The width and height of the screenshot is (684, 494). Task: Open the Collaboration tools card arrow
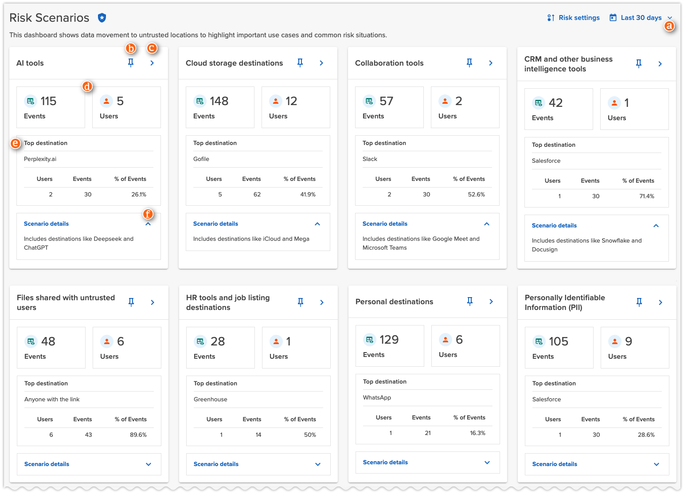(490, 63)
